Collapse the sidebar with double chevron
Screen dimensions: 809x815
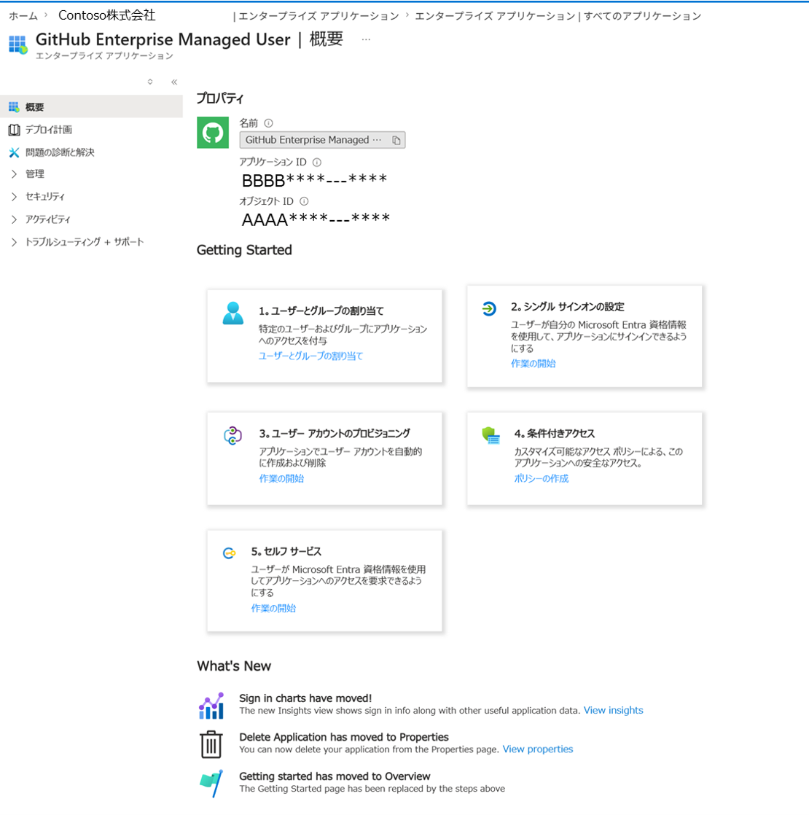coord(174,82)
